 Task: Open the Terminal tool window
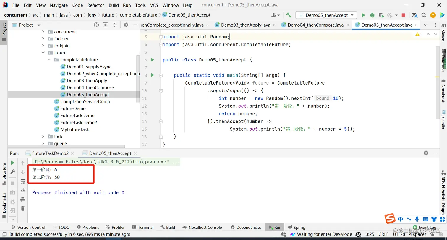pyautogui.click(x=142, y=227)
